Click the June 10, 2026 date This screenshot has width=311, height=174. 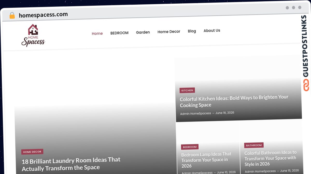pyautogui.click(x=226, y=172)
